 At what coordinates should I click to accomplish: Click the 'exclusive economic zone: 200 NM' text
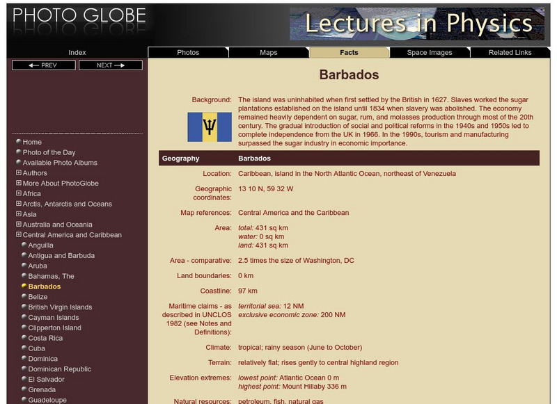point(292,314)
